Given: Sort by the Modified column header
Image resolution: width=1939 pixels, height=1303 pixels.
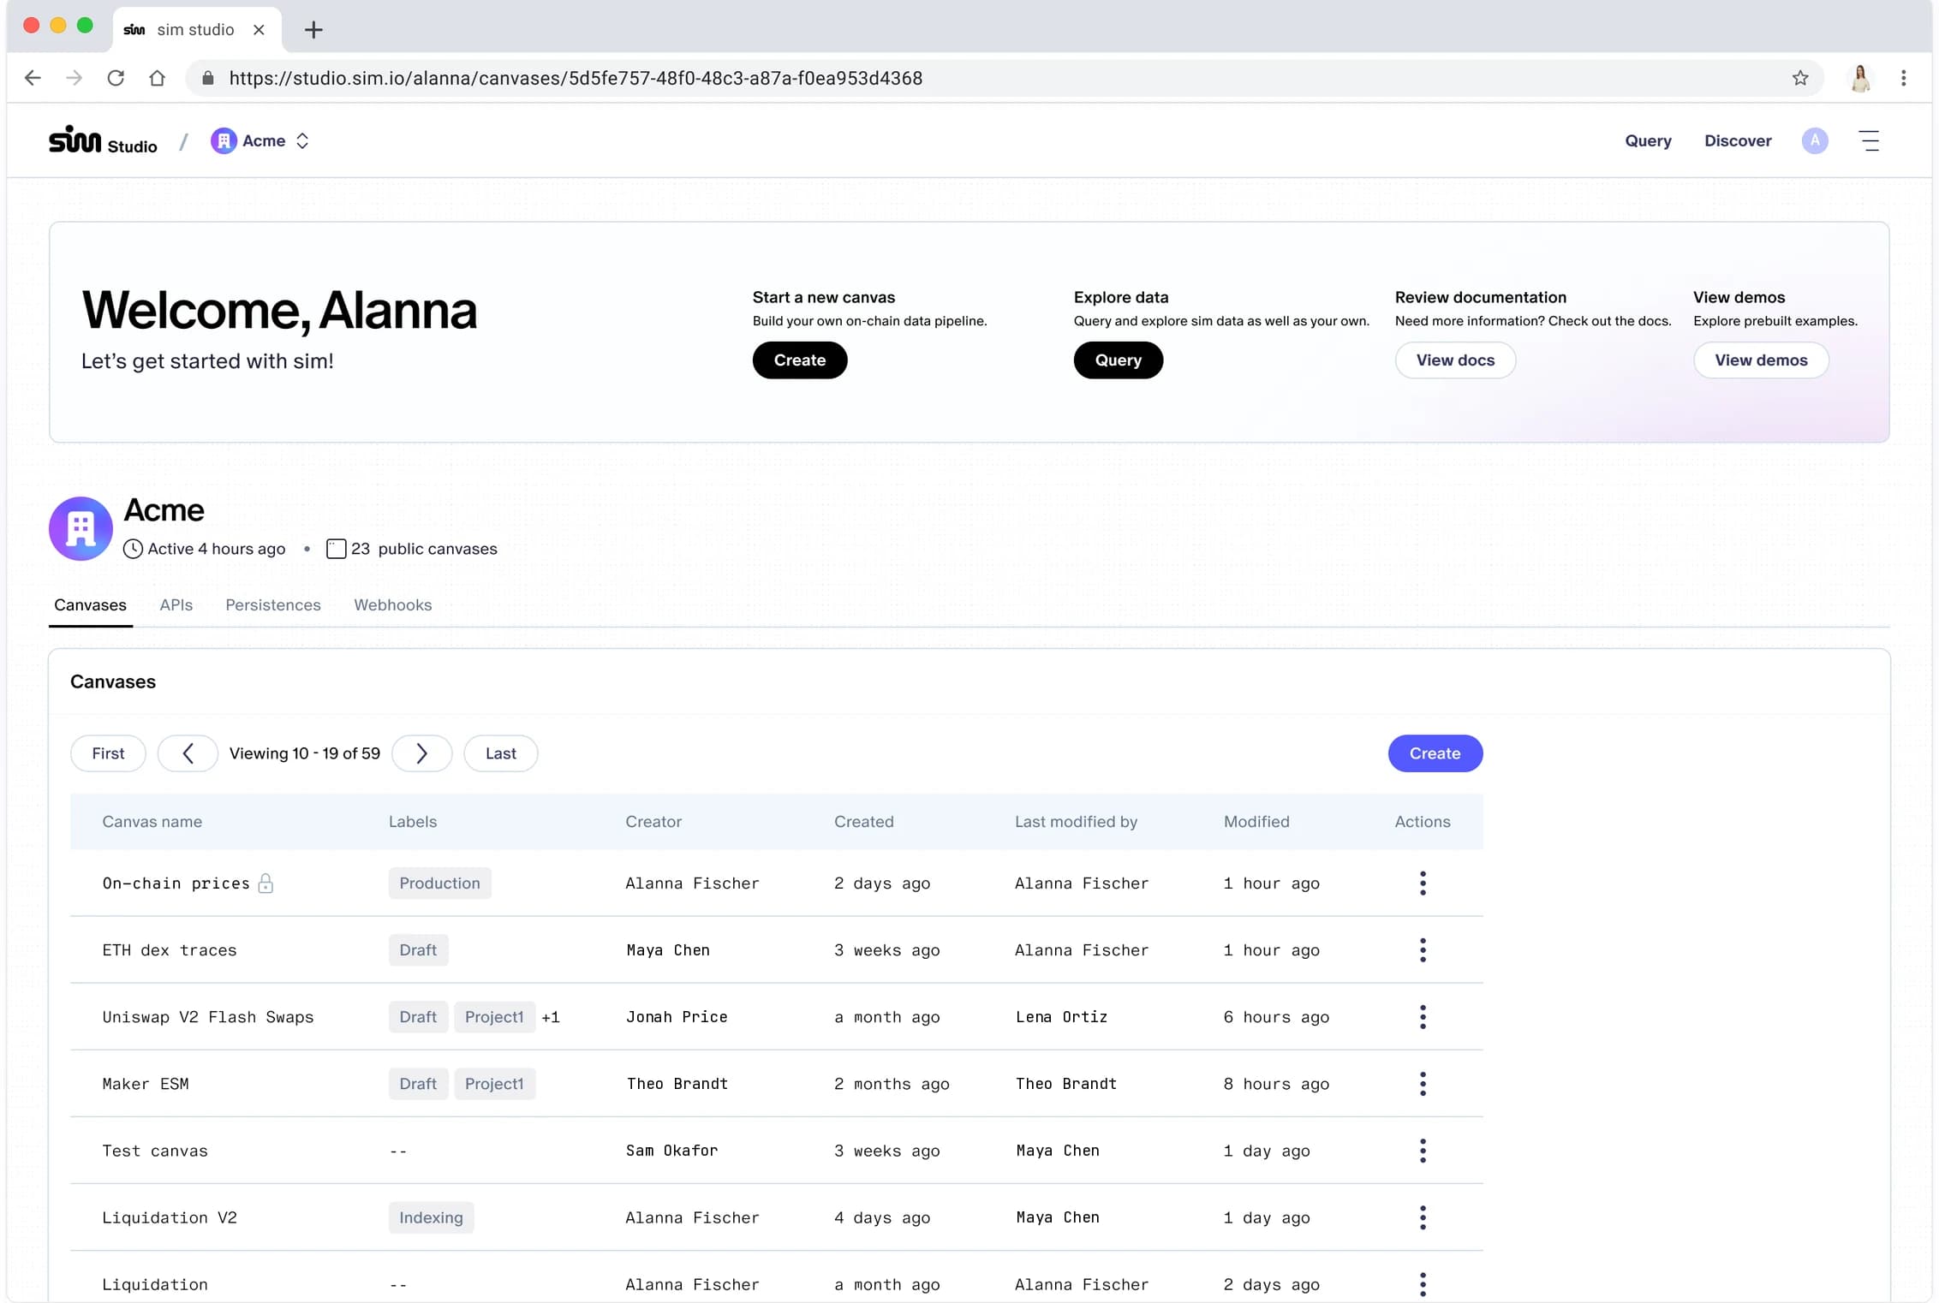Looking at the screenshot, I should point(1256,821).
